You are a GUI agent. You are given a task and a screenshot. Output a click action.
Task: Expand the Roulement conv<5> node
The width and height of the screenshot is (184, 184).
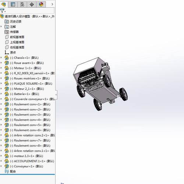point(1,125)
